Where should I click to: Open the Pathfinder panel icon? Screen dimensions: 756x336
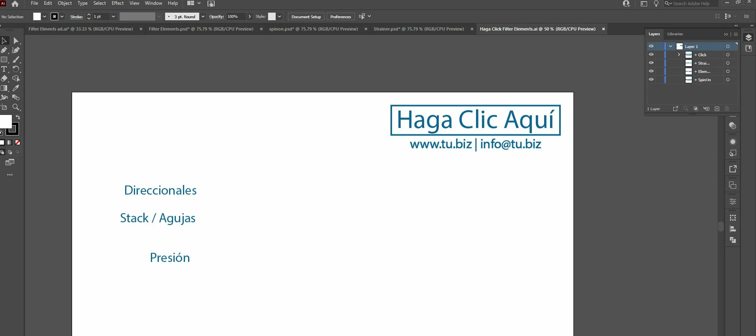coord(733,240)
